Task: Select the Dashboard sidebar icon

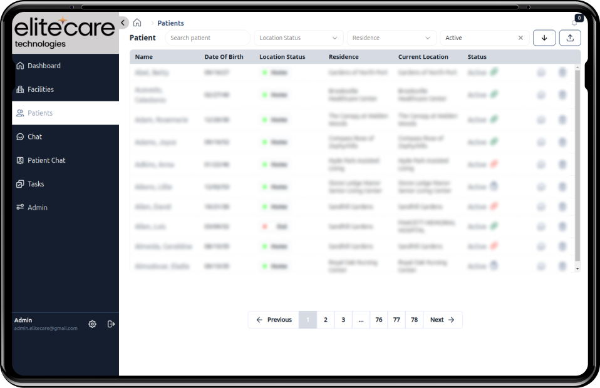Action: (19, 66)
